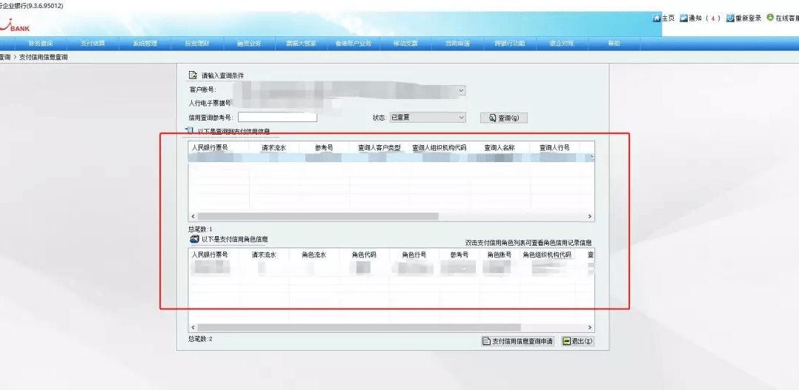Click the 支付信用信息查询申请 button
The width and height of the screenshot is (799, 390).
click(x=517, y=341)
